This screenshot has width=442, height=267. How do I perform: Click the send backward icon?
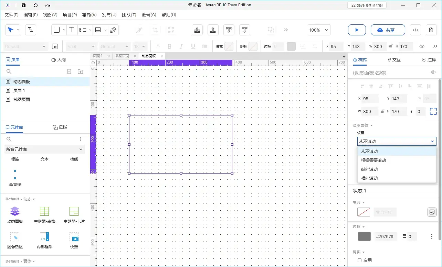point(244,30)
